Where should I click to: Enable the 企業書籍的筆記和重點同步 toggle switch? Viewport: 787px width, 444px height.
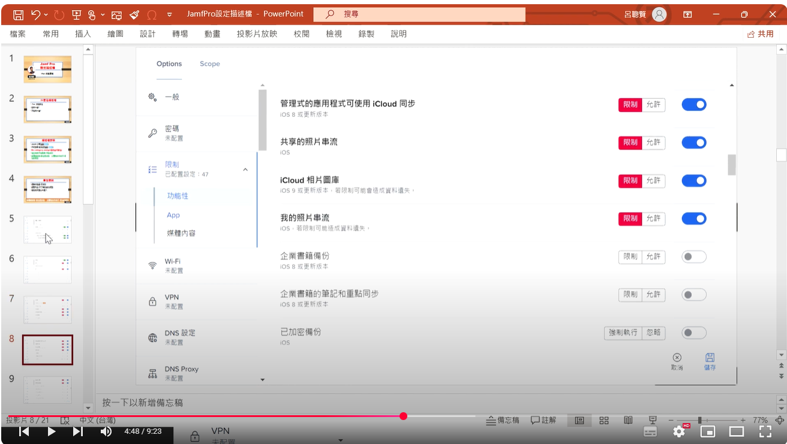click(694, 295)
